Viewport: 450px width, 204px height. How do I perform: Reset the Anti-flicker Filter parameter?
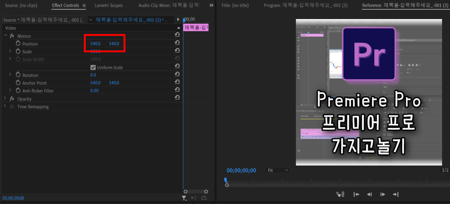(x=177, y=90)
